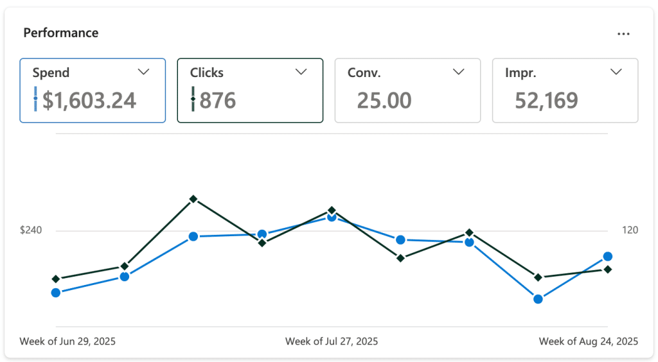Image resolution: width=658 pixels, height=362 pixels.
Task: Click the blue Spend legend marker icon
Action: tap(36, 99)
